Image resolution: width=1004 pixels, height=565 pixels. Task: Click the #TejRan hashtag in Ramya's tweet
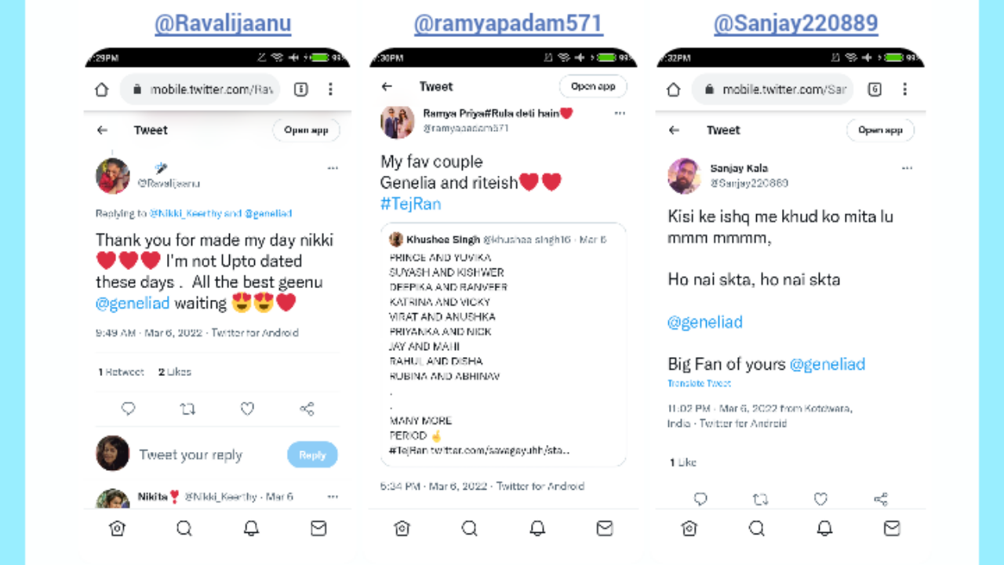click(x=411, y=204)
